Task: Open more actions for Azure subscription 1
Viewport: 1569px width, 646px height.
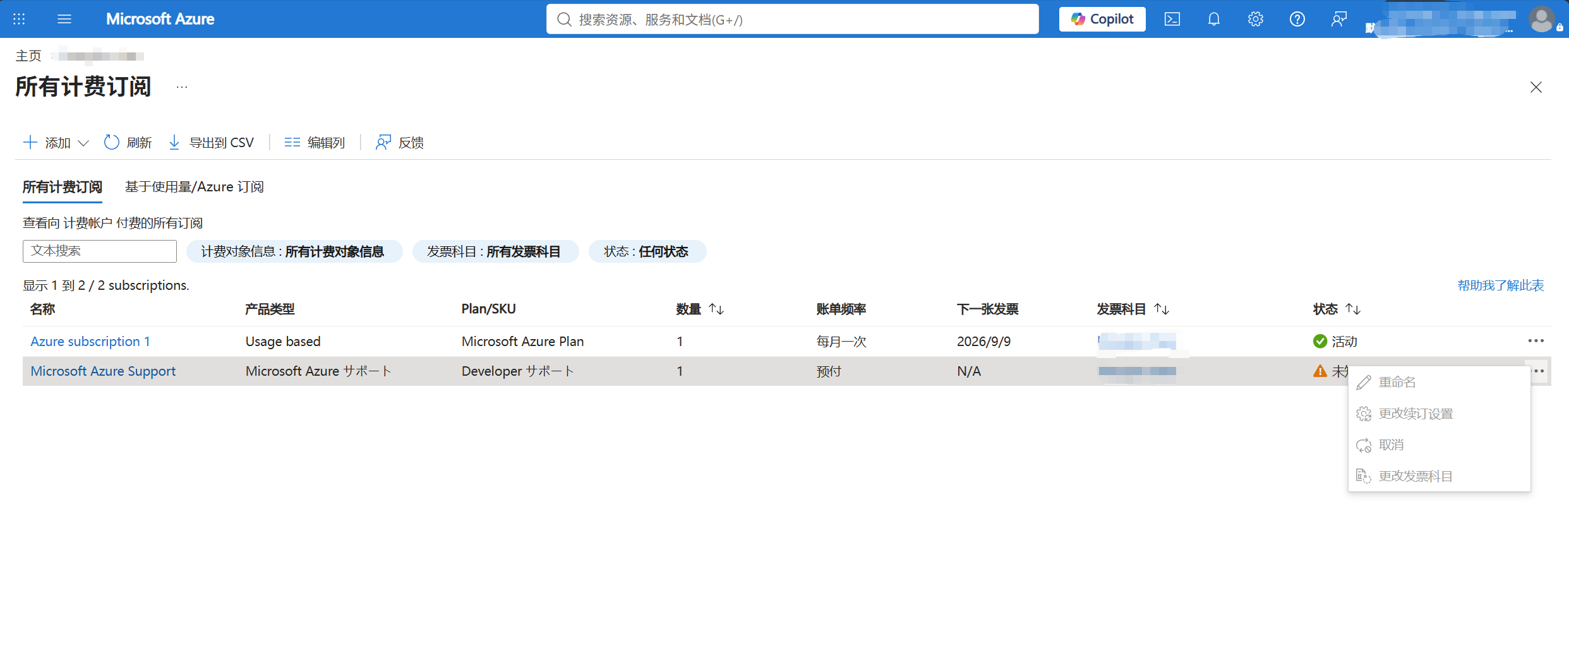Action: pyautogui.click(x=1536, y=341)
